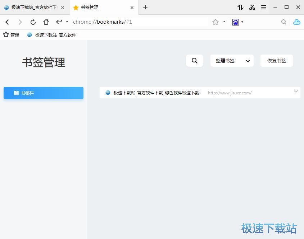Open the search engine selector dropdown arrow
The width and height of the screenshot is (304, 239).
coord(242,22)
